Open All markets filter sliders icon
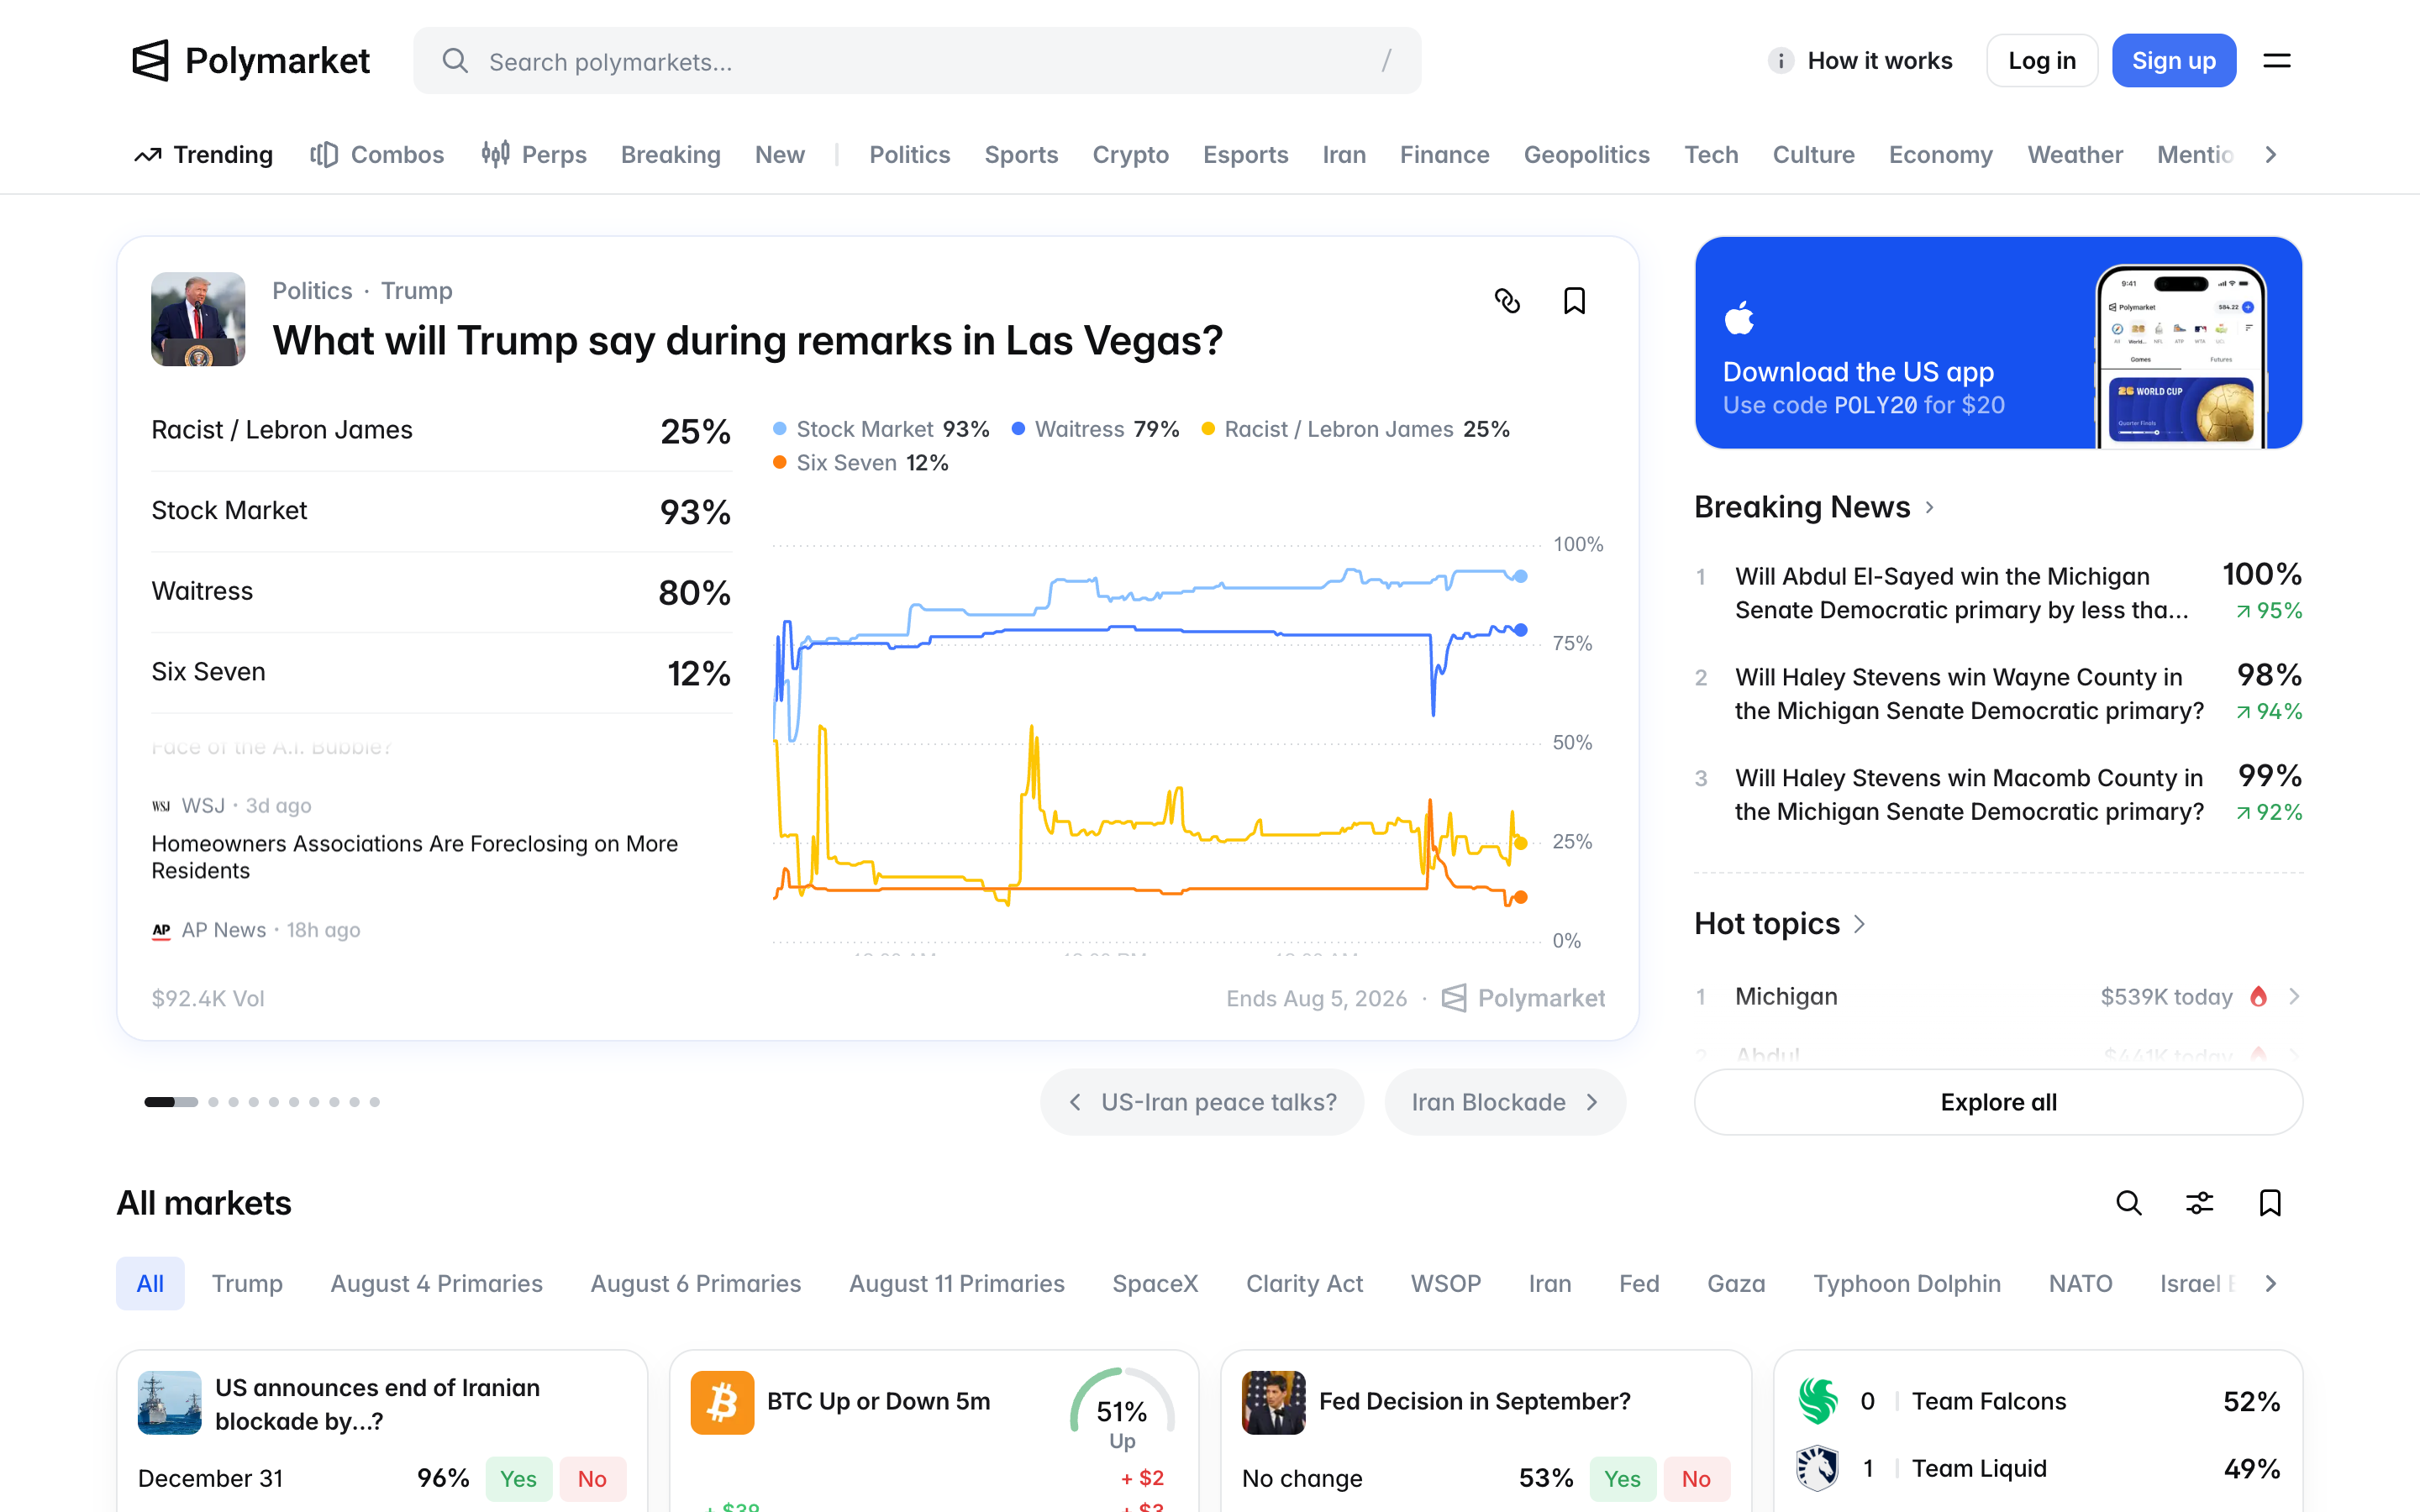The width and height of the screenshot is (2420, 1512). click(2200, 1203)
